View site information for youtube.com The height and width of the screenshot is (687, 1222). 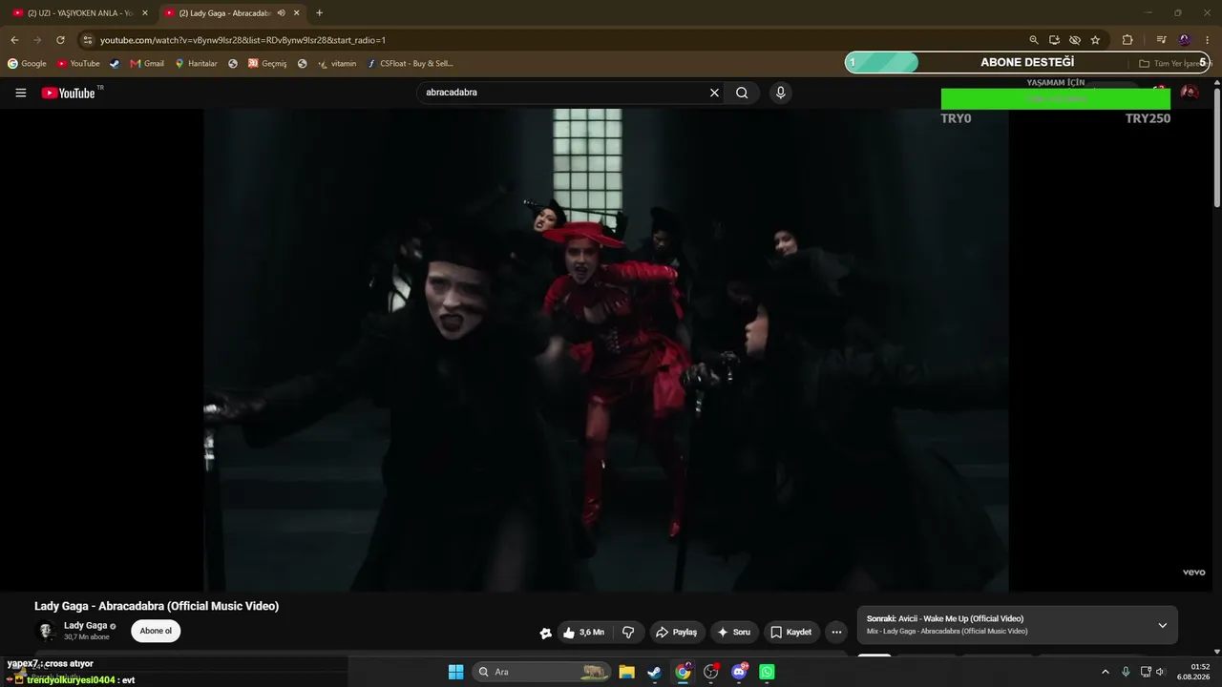coord(88,40)
